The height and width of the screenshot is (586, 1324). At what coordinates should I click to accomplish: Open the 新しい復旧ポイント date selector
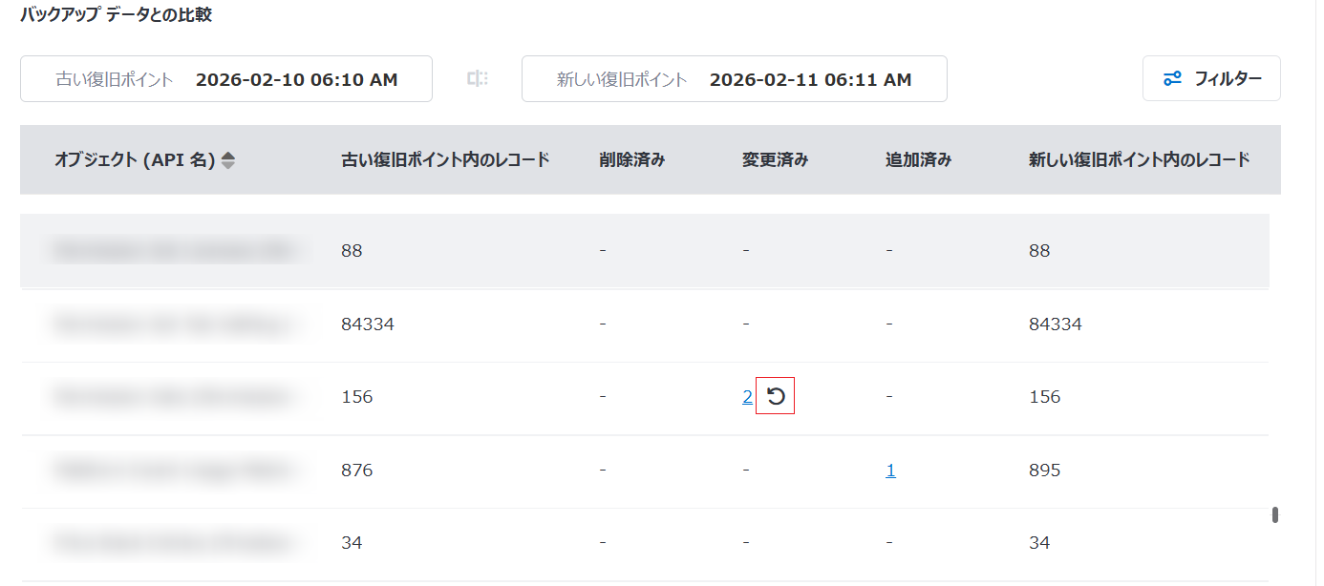[x=734, y=79]
